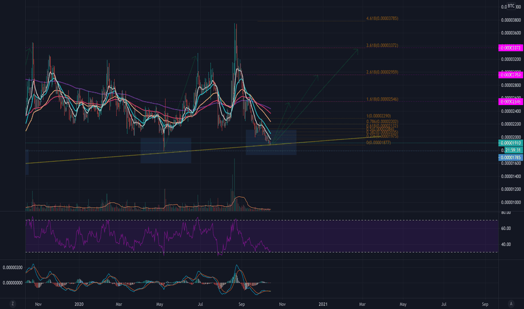The width and height of the screenshot is (524, 309).
Task: Select the 1(0.00002290) Fibonacci level label
Action: click(x=378, y=116)
